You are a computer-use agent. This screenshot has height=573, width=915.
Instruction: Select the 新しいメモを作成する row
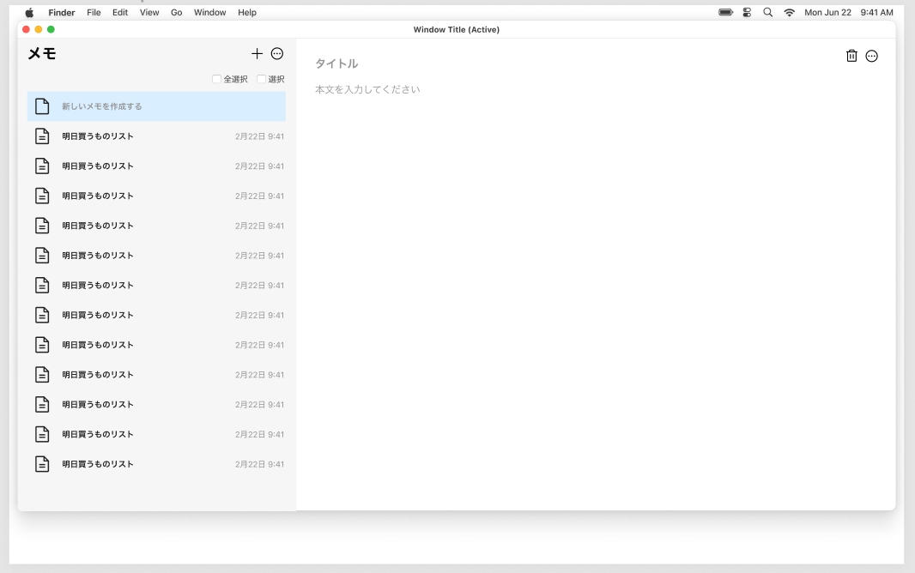click(x=156, y=106)
